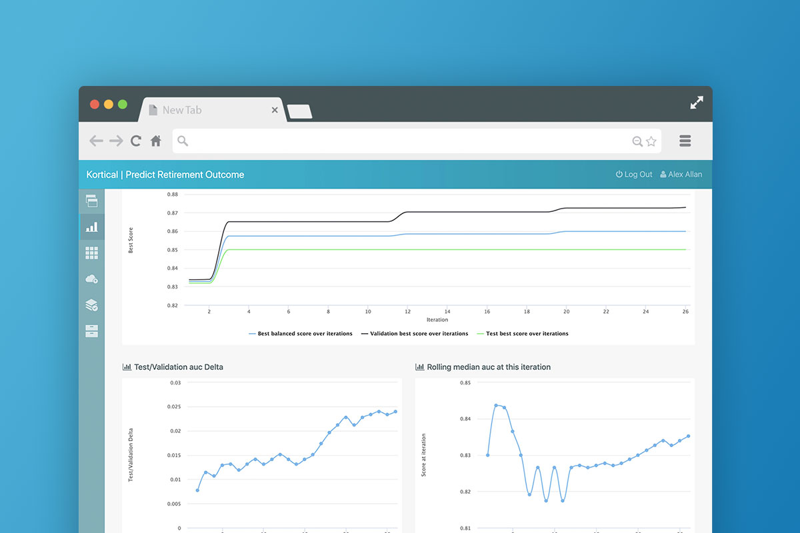Select the New Tab browser tab
The height and width of the screenshot is (533, 800).
coord(212,110)
